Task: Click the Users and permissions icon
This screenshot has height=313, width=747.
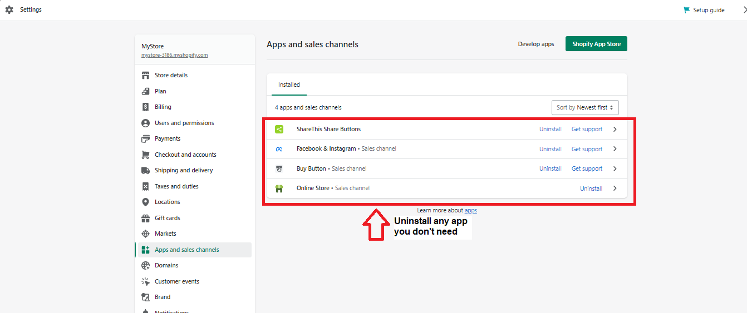Action: point(145,123)
